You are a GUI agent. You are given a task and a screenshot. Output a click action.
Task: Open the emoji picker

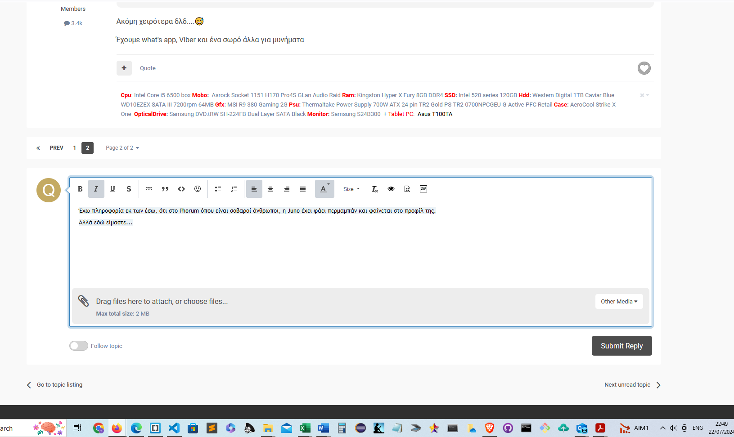198,189
